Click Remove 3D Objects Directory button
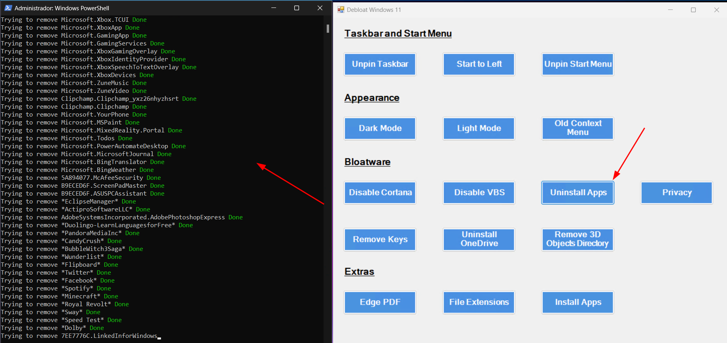Image resolution: width=727 pixels, height=343 pixels. (577, 239)
